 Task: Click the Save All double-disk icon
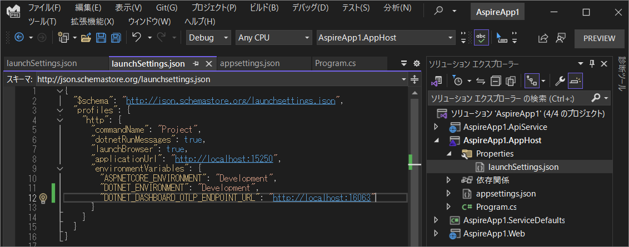point(116,38)
